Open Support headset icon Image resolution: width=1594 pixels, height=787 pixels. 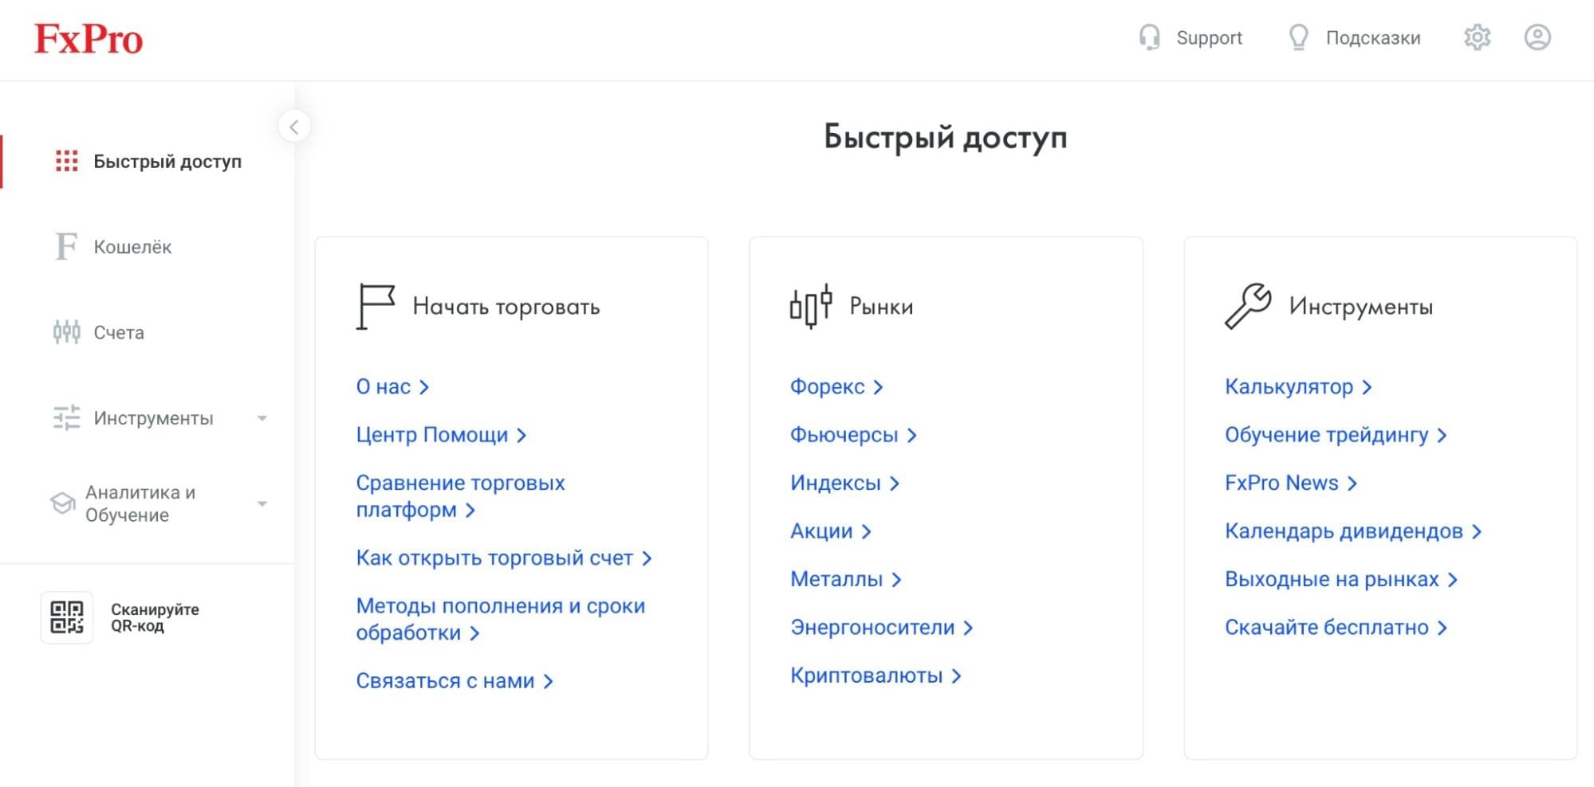coord(1149,37)
